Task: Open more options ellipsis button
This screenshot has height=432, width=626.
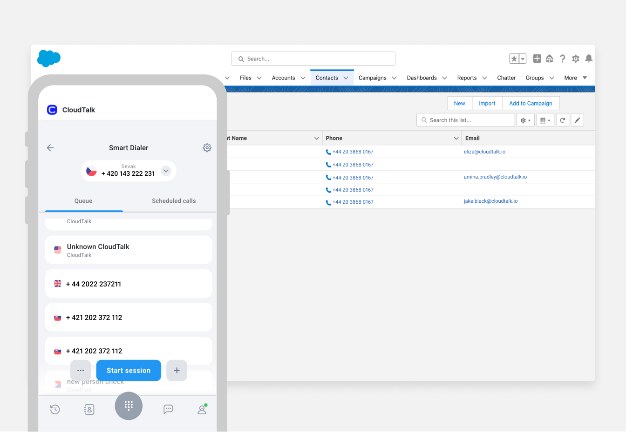Action: 81,370
